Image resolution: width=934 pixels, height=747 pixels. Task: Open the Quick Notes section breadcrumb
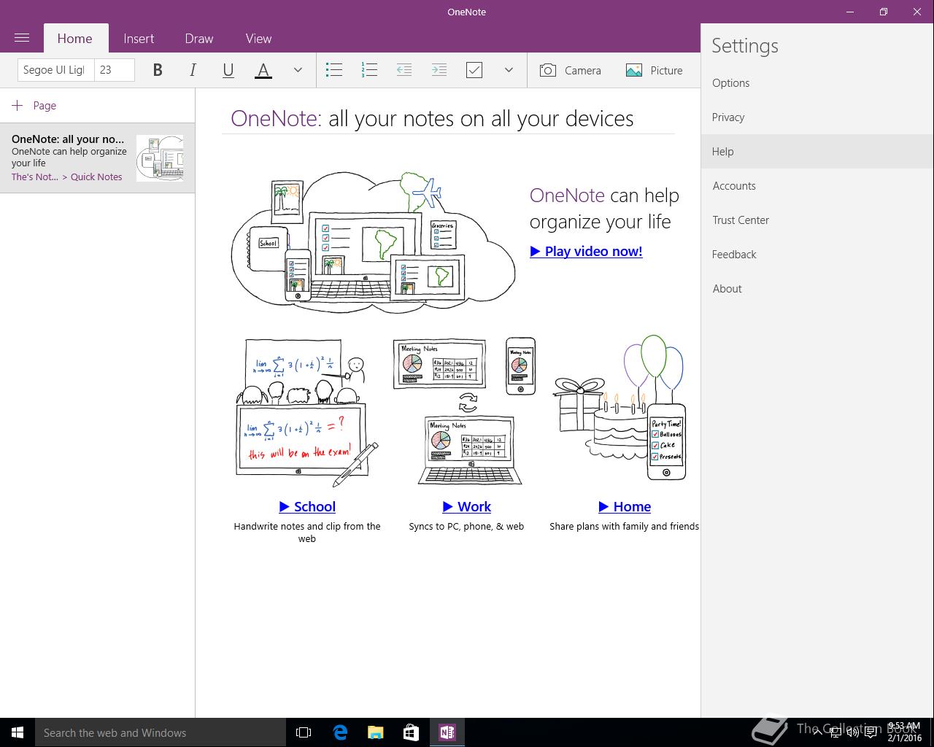click(96, 177)
